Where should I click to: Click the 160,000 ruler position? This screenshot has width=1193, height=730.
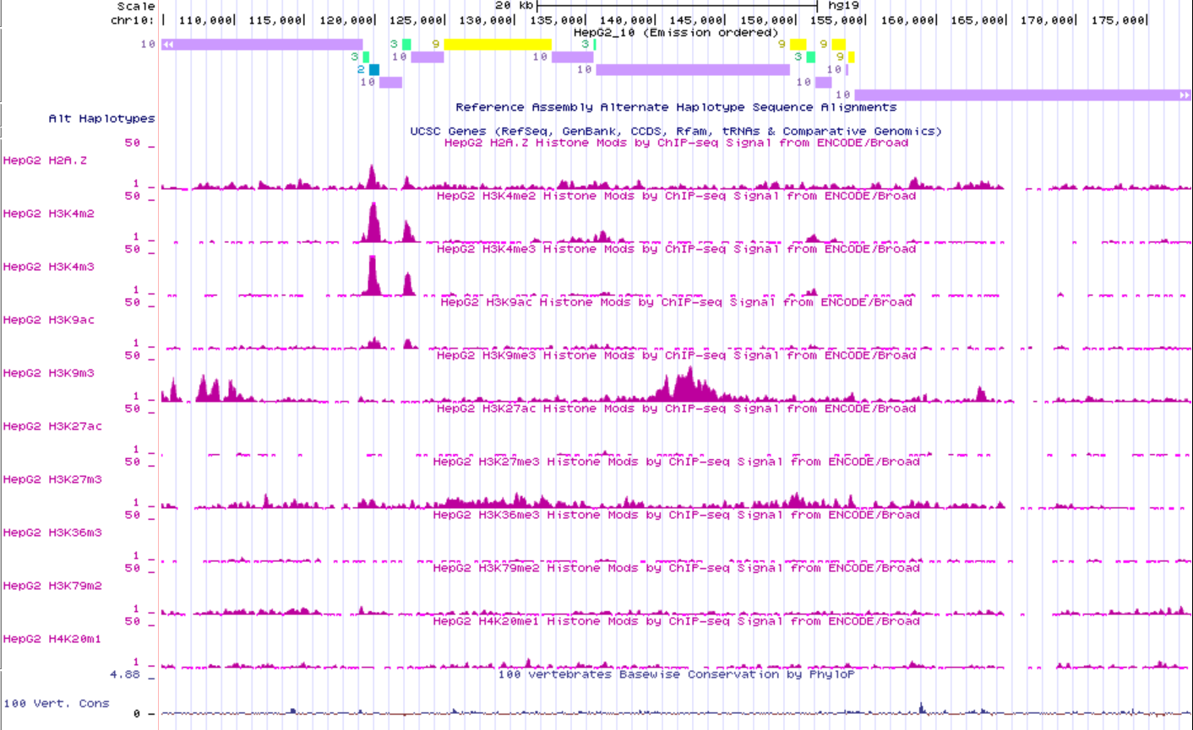point(907,19)
